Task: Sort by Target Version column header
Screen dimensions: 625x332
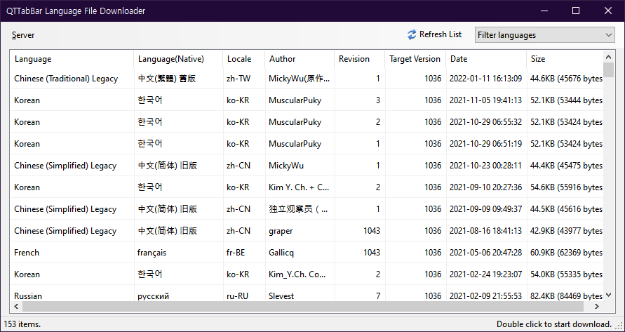Action: pos(415,59)
